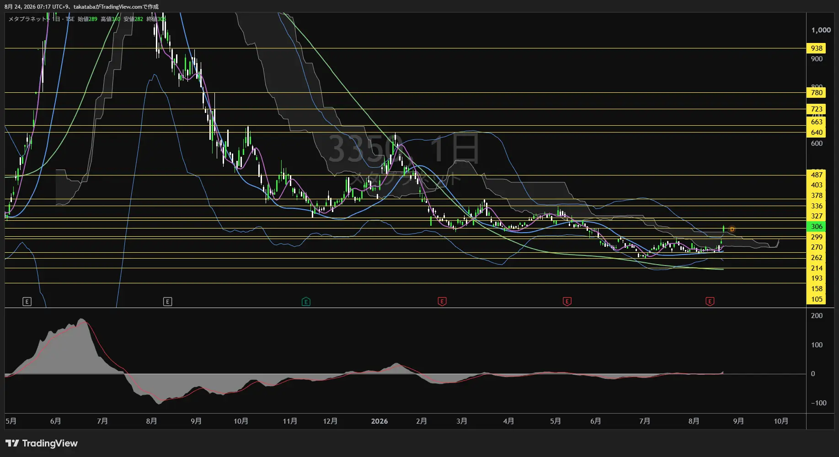
Task: Click the 1,000 price axis label
Action: coord(821,30)
